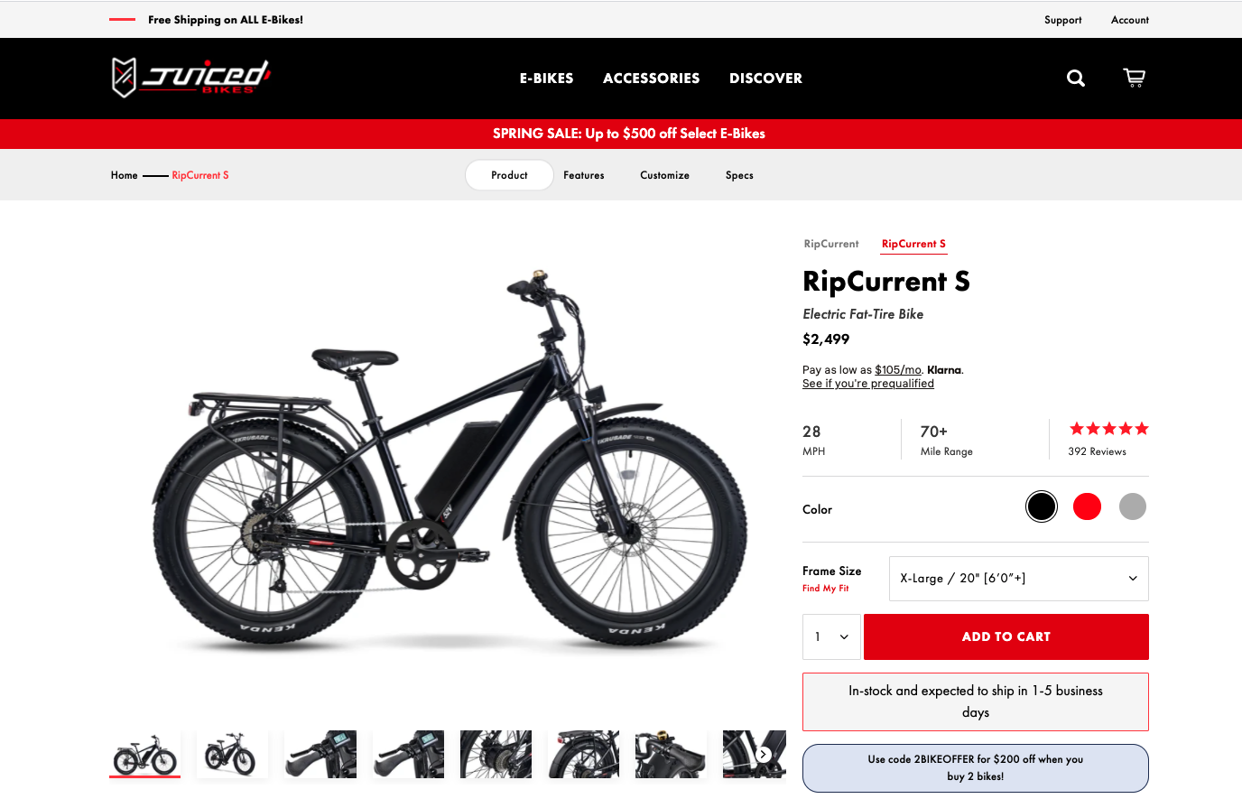Open the shopping cart icon
Viewport: 1242px width, 808px height.
pos(1134,78)
